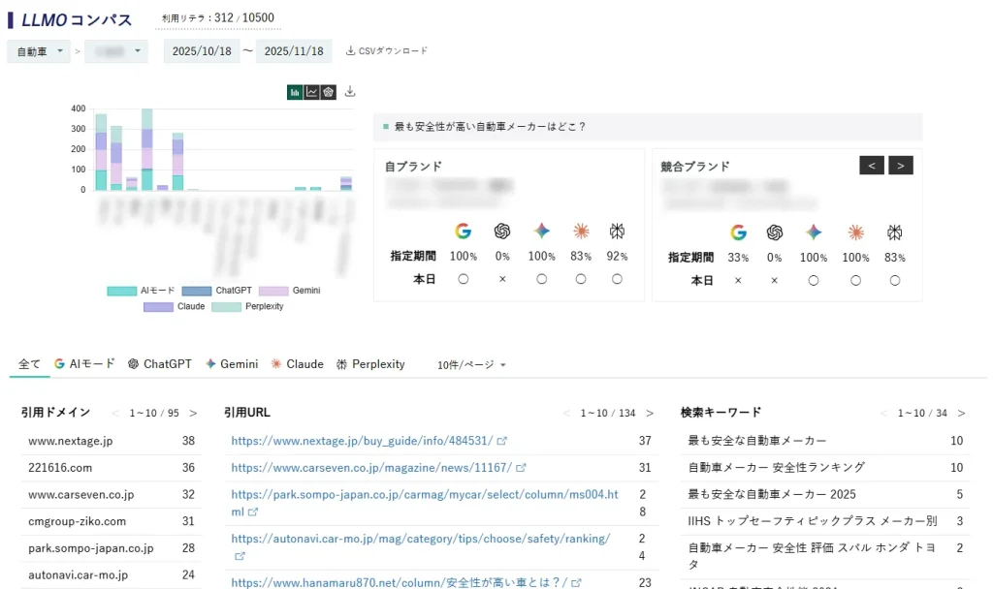Select the Claude tab
Screen dimensions: 993x589
click(297, 364)
